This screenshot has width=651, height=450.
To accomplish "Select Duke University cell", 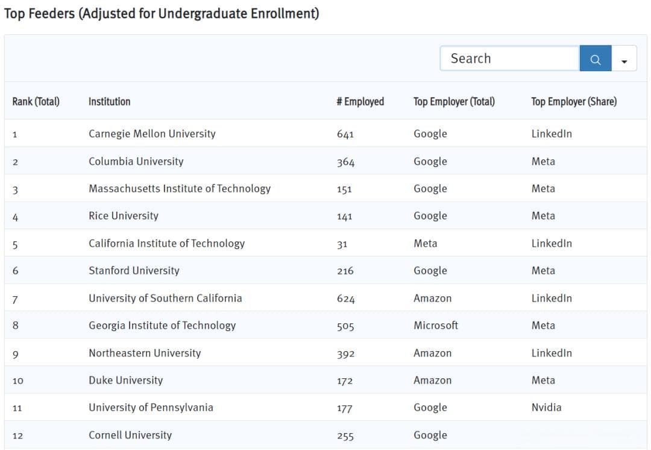I will (x=125, y=381).
